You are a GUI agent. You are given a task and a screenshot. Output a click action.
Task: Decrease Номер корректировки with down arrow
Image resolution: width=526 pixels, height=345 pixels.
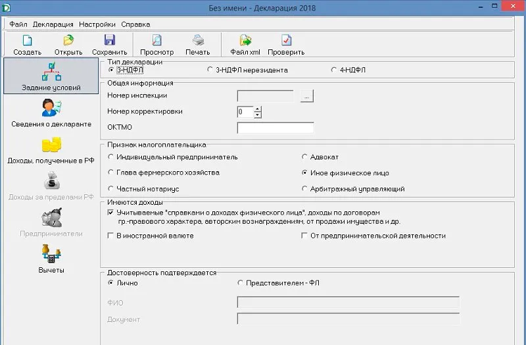(257, 115)
